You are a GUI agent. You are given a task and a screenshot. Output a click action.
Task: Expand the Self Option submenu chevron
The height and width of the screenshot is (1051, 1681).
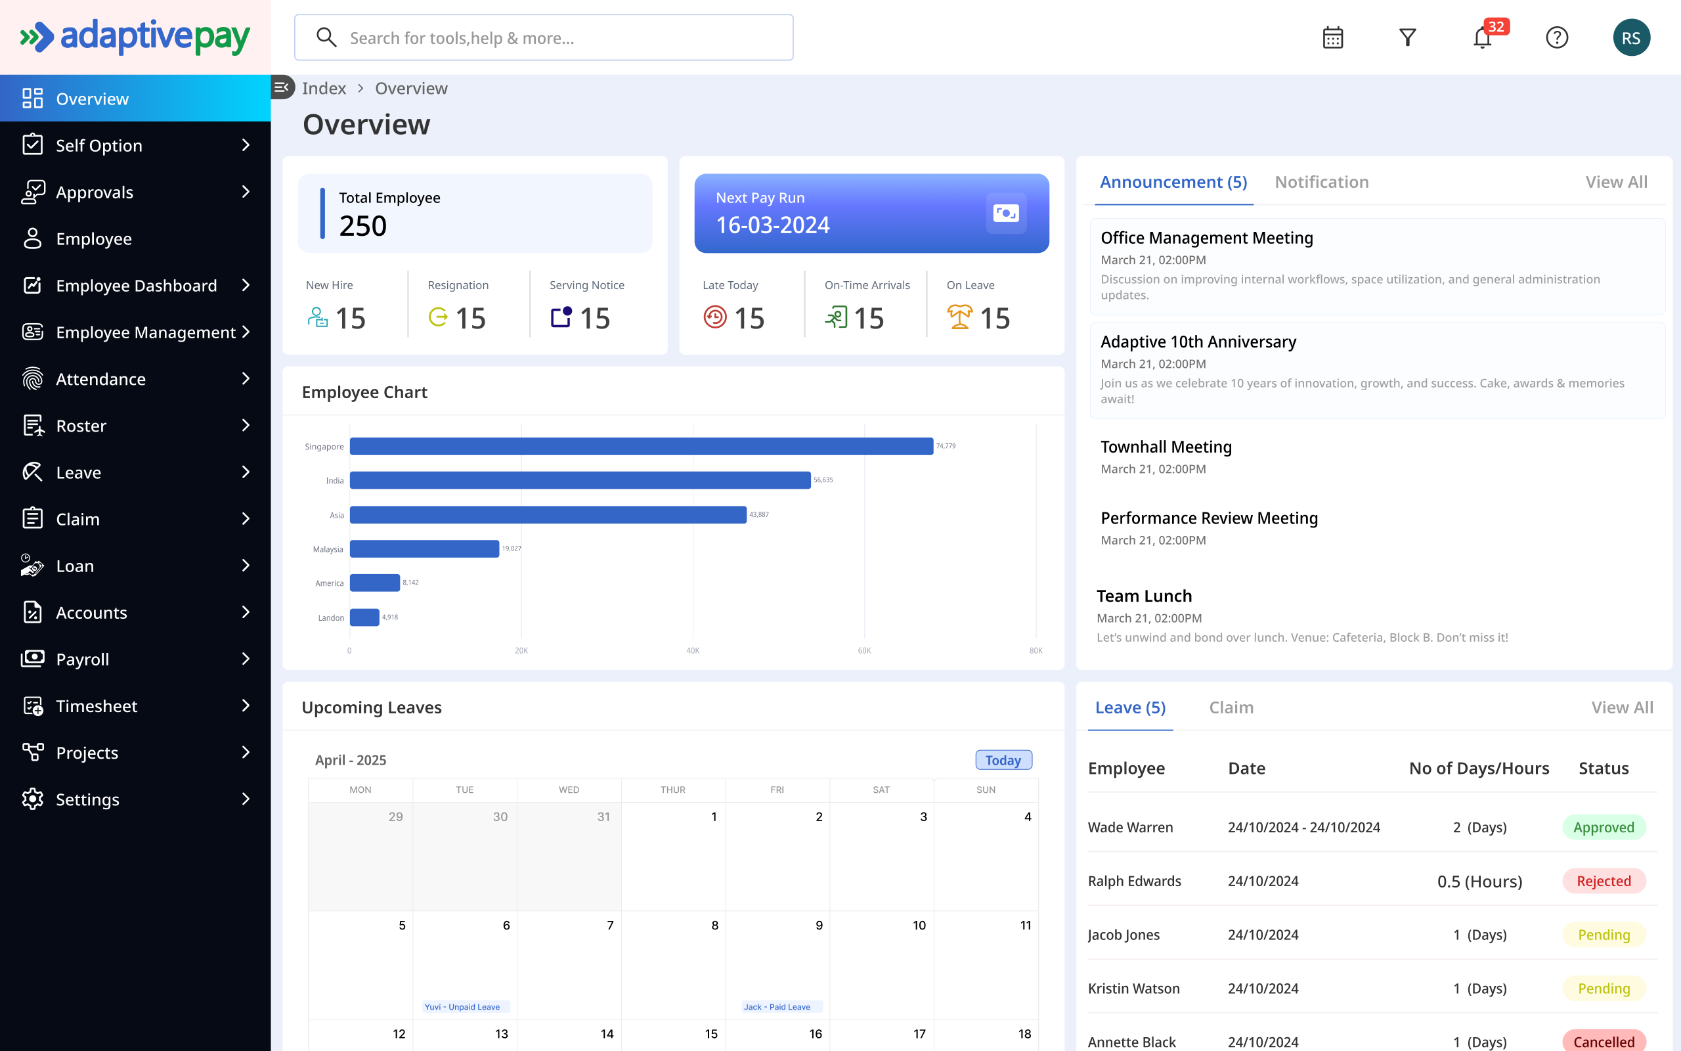click(x=246, y=145)
